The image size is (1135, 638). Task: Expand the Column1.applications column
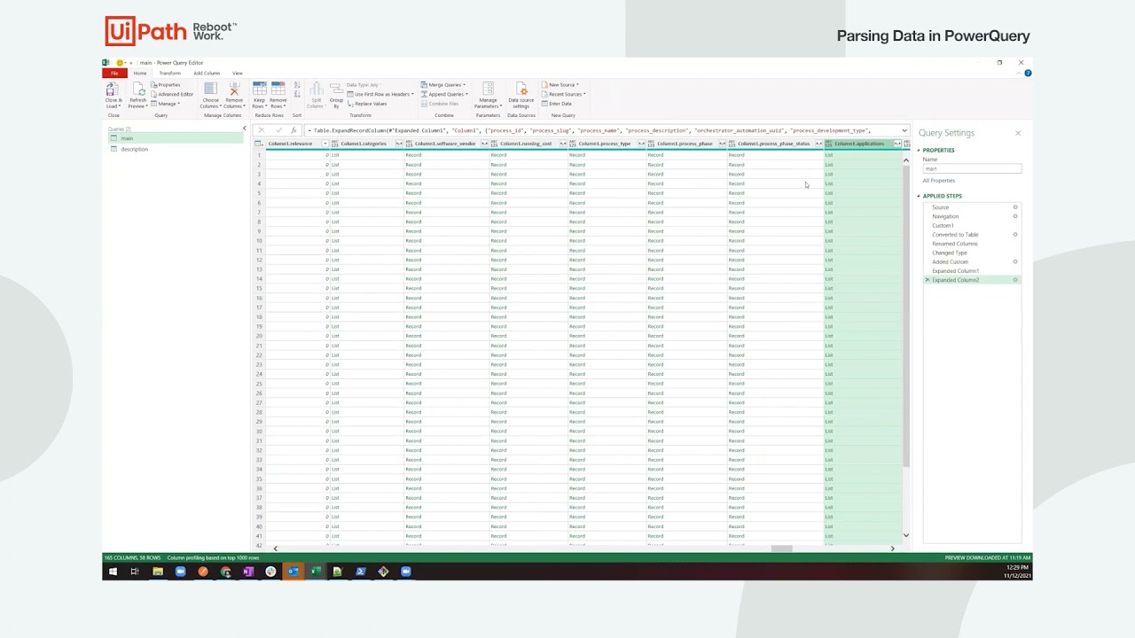coord(897,144)
